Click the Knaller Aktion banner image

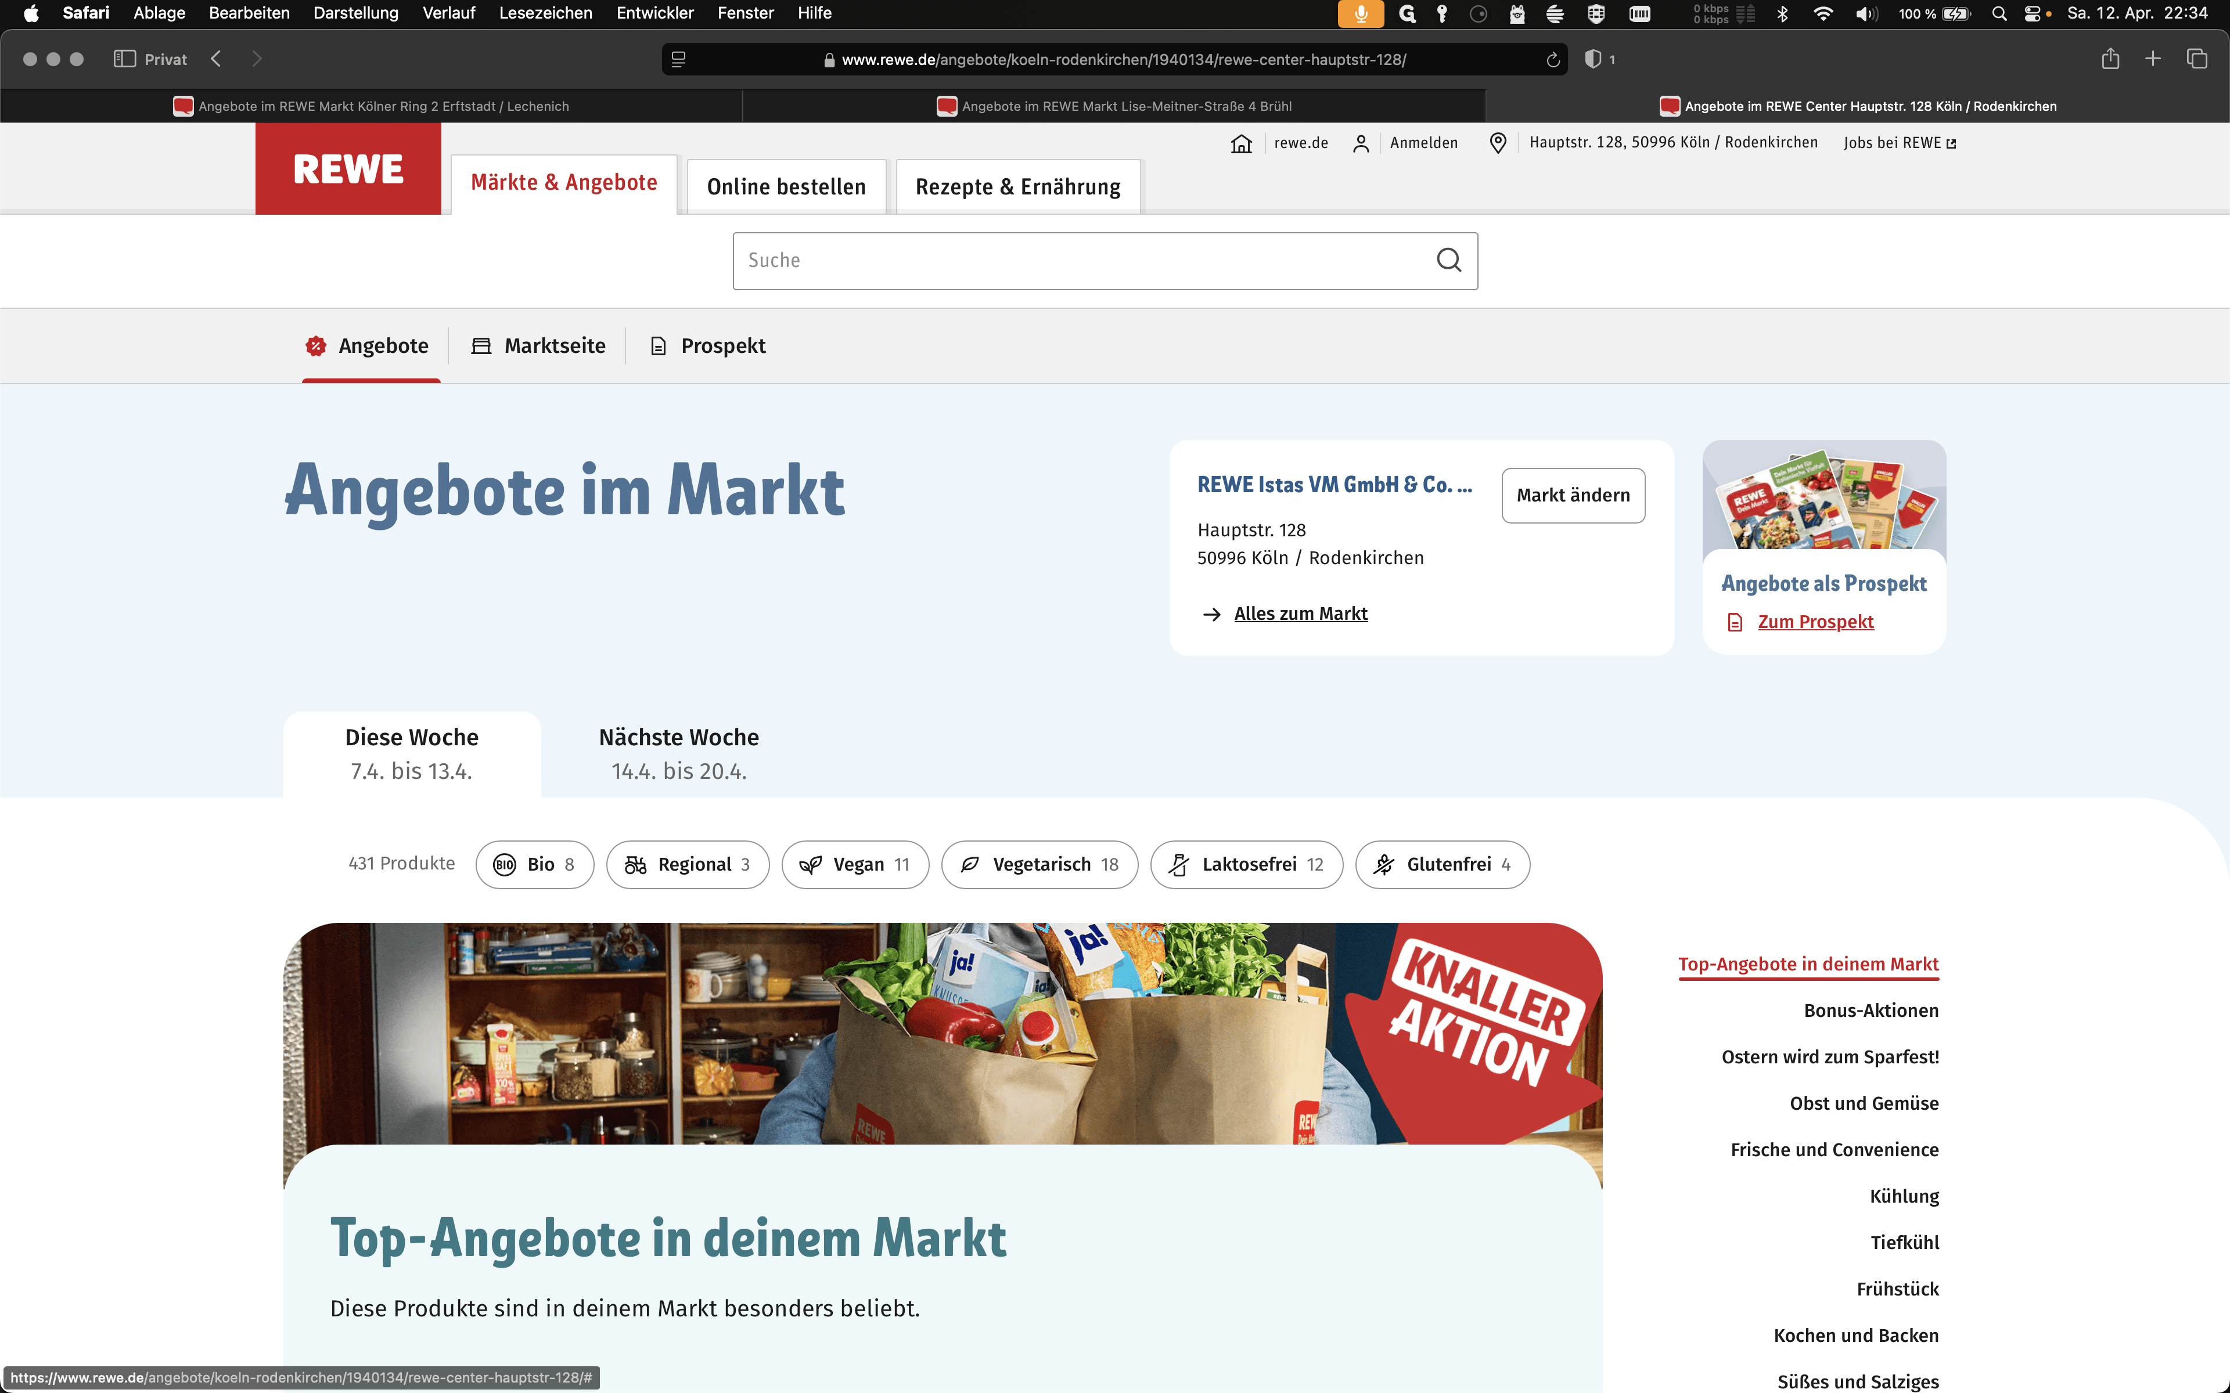pyautogui.click(x=942, y=1034)
